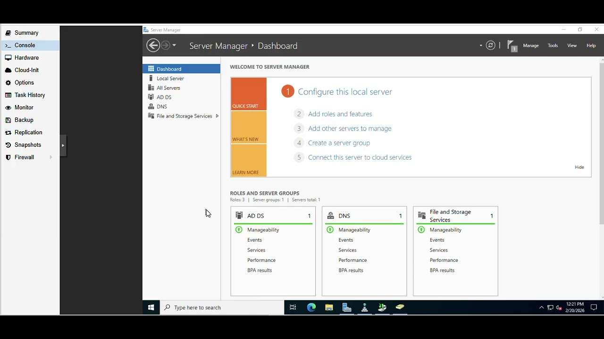Open the Snapshots section

[x=30, y=145]
